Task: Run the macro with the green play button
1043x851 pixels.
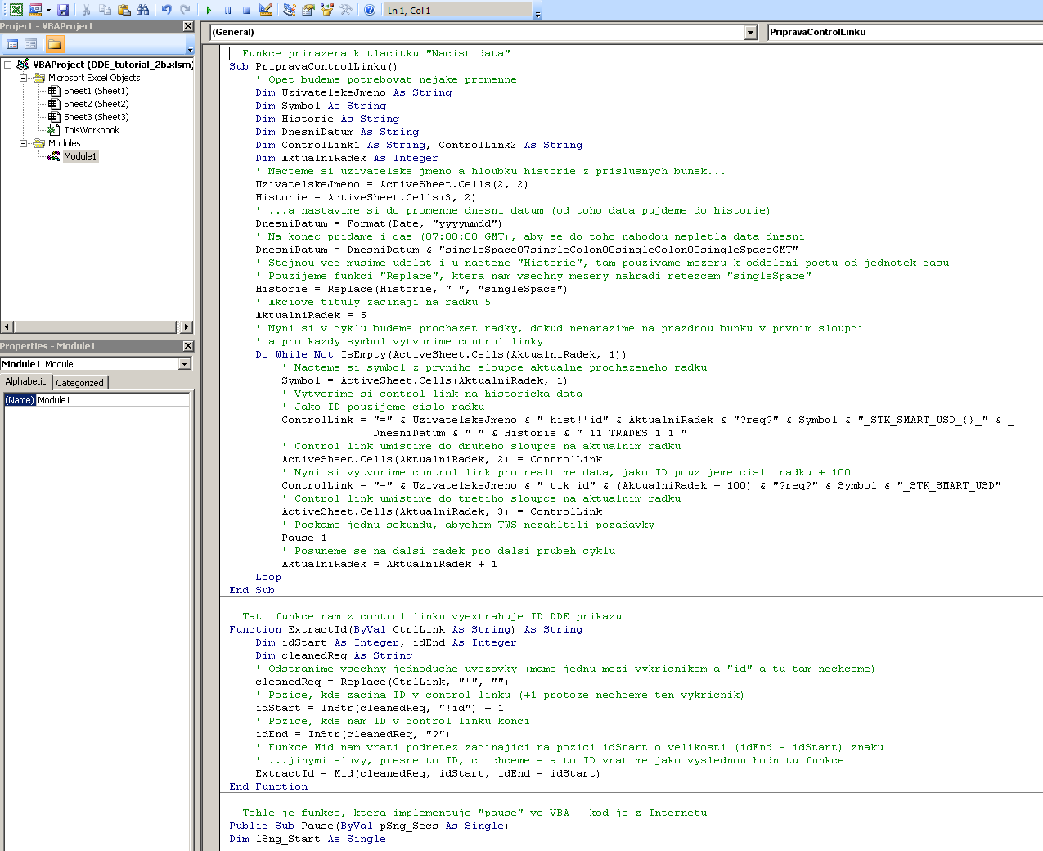Action: click(209, 10)
